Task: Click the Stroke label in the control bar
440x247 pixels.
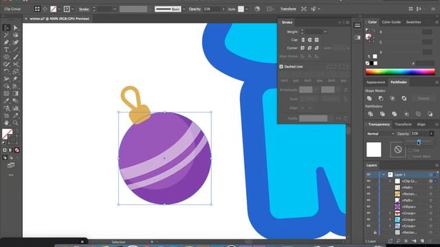Action: point(84,9)
